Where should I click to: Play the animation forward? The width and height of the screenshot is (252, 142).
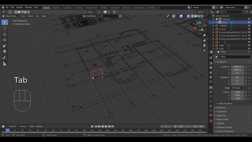click(x=106, y=126)
